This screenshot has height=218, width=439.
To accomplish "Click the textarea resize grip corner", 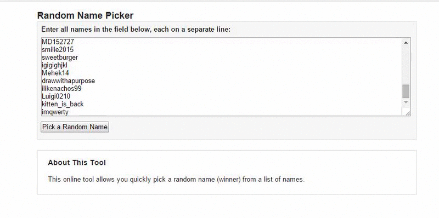I will click(x=407, y=112).
